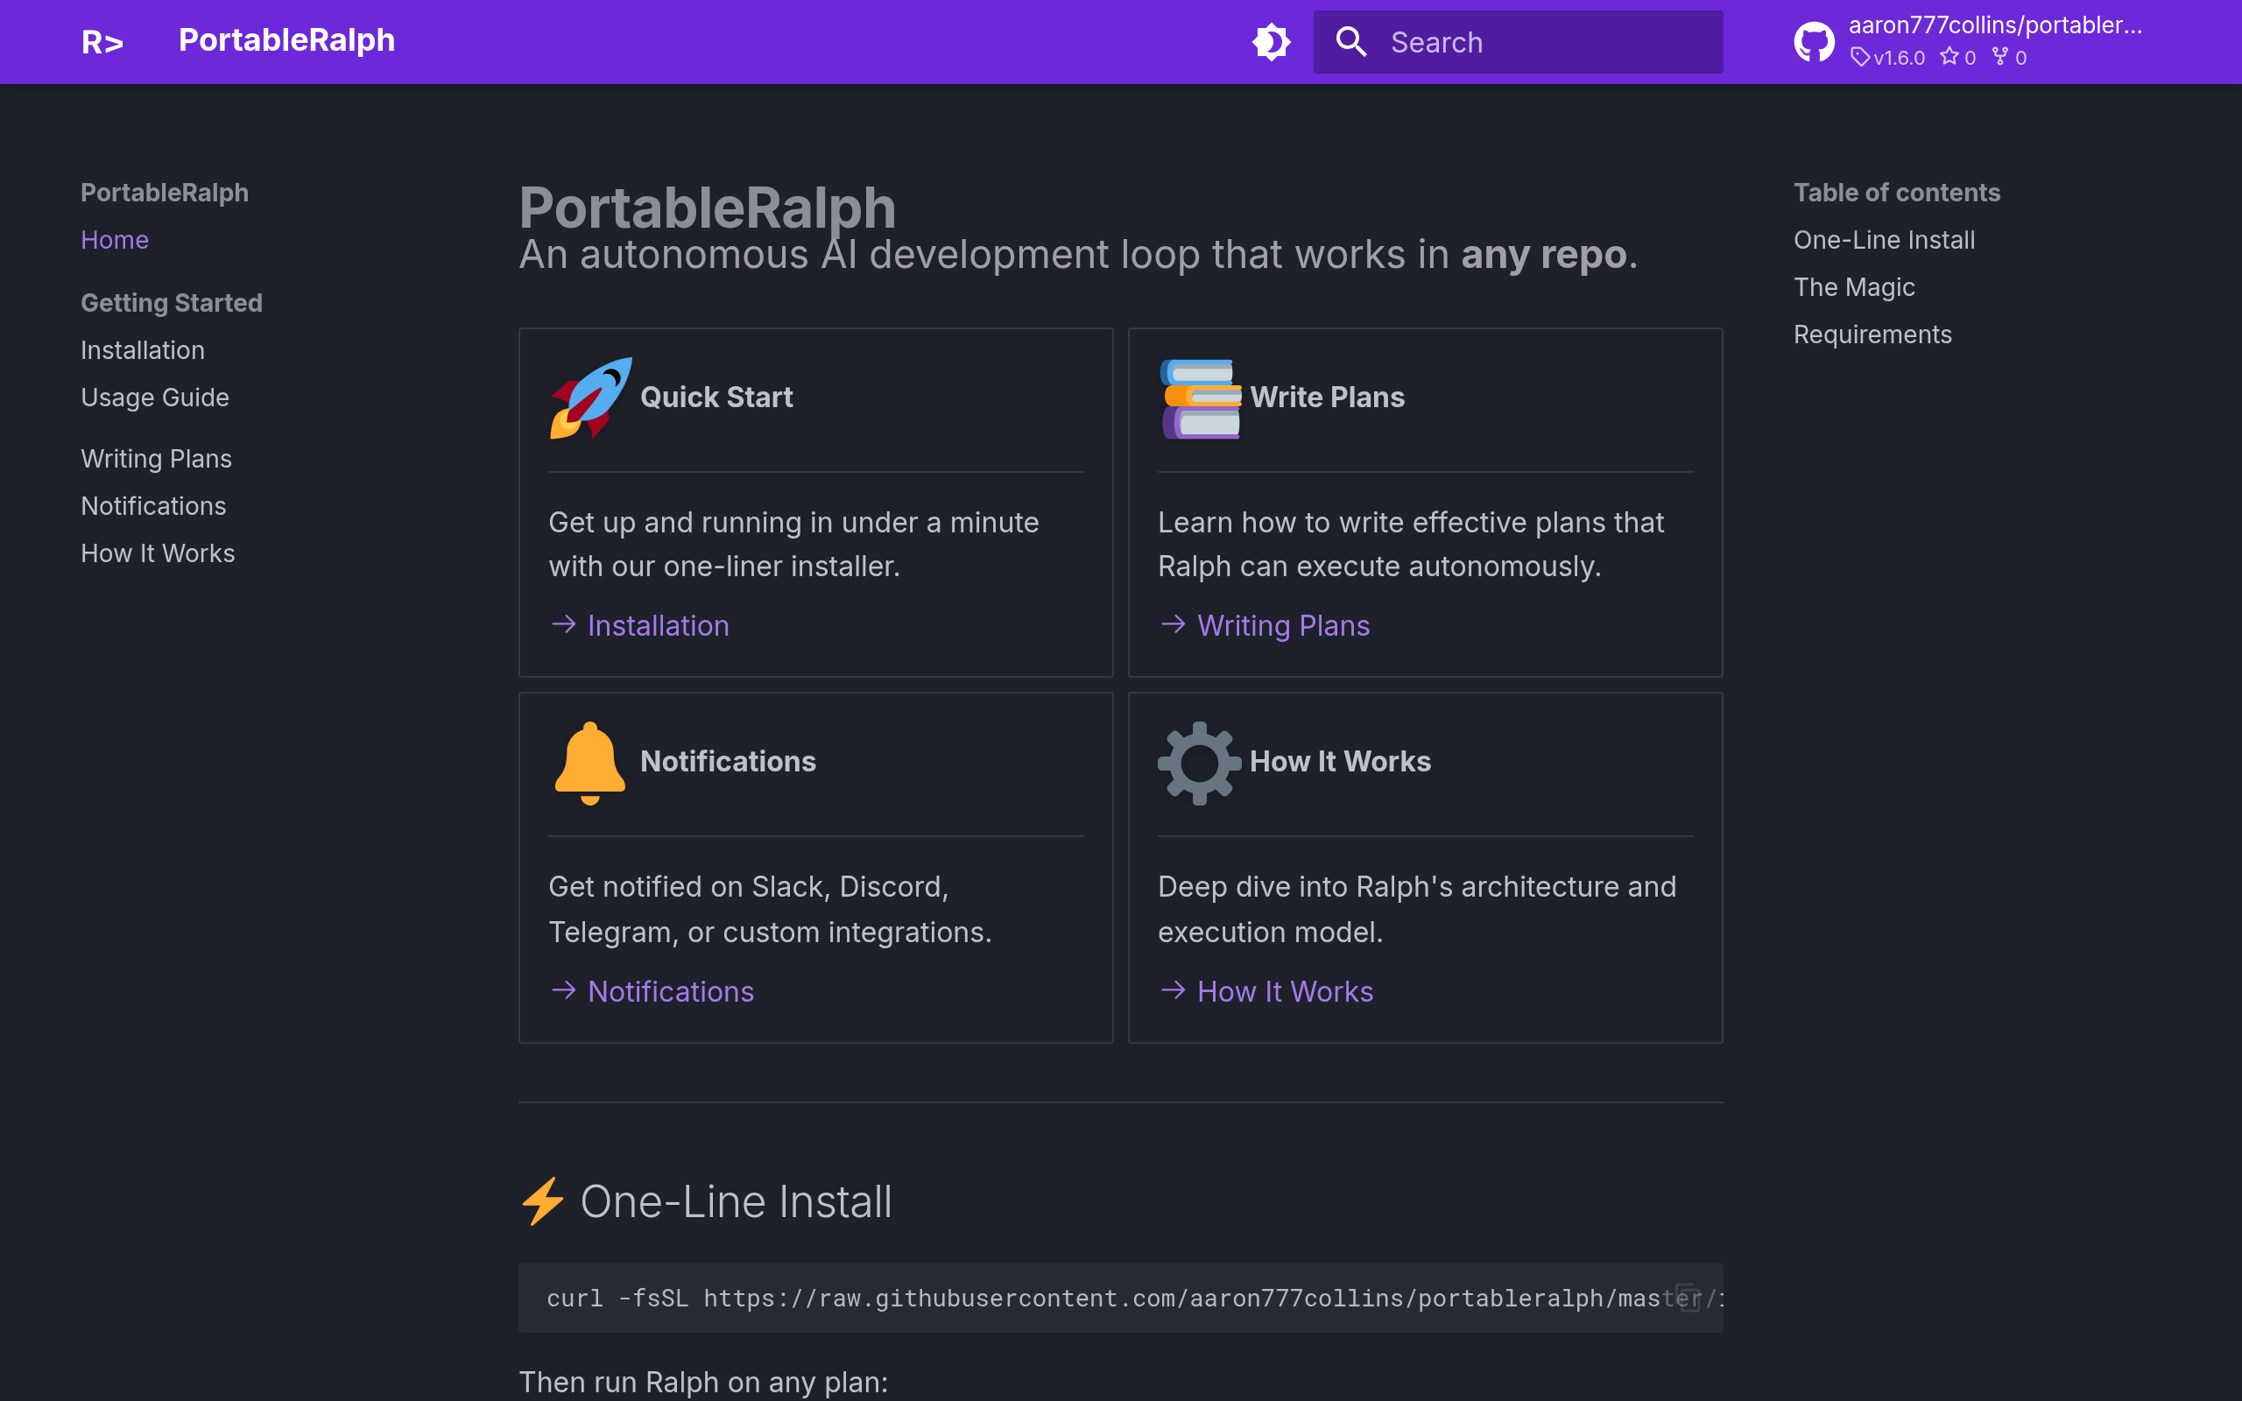Jump to Requirements in table of contents
Viewport: 2242px width, 1401px height.
1872,334
